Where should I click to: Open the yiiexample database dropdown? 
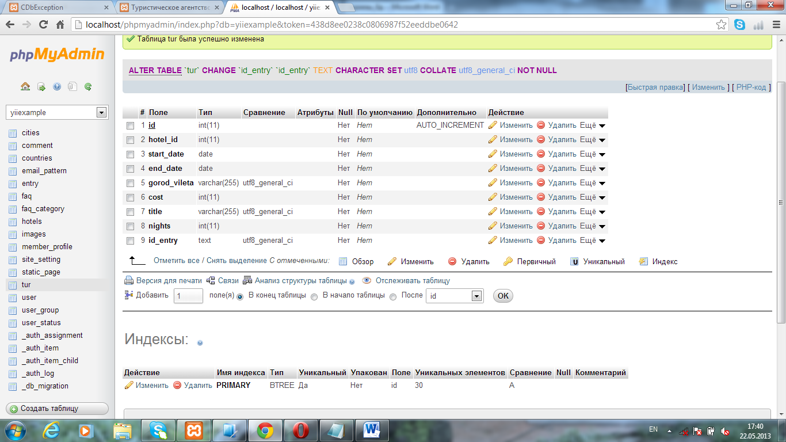click(56, 112)
